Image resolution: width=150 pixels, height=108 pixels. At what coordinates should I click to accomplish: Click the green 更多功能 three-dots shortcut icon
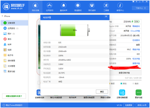point(139,92)
